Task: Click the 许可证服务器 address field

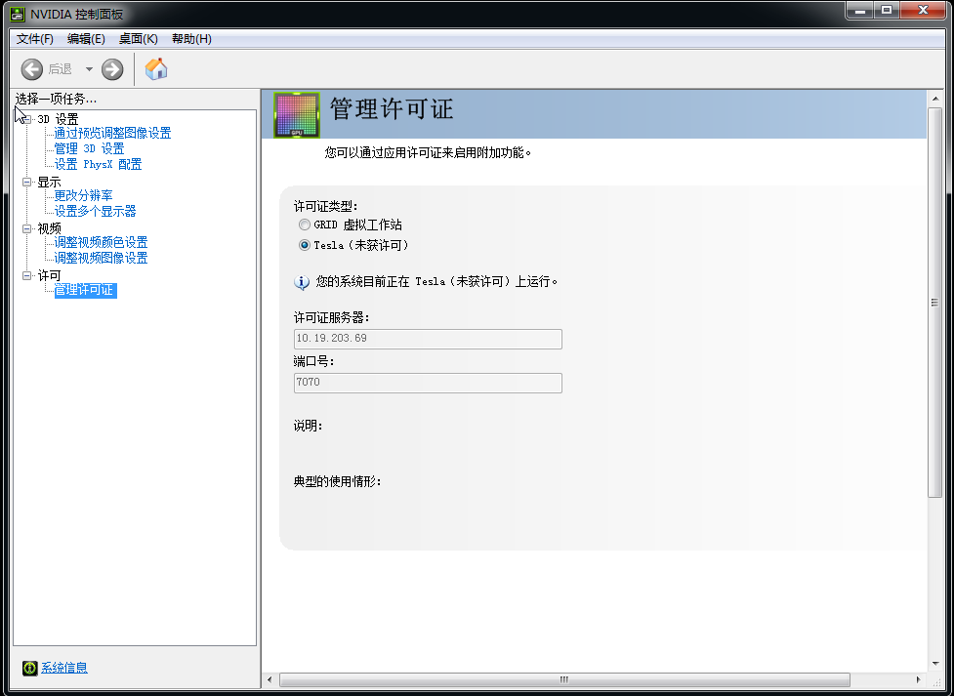Action: coord(427,338)
